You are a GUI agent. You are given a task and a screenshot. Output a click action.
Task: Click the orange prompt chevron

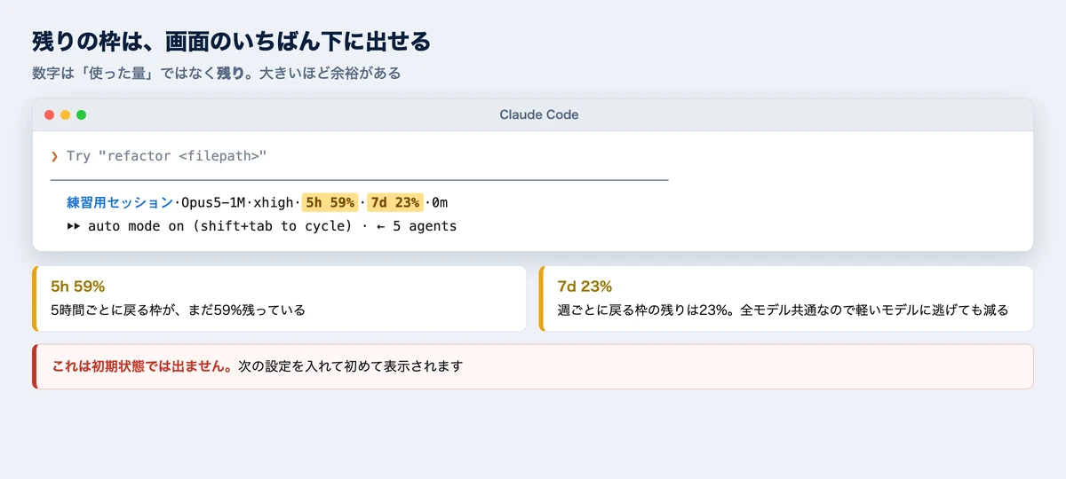[54, 156]
